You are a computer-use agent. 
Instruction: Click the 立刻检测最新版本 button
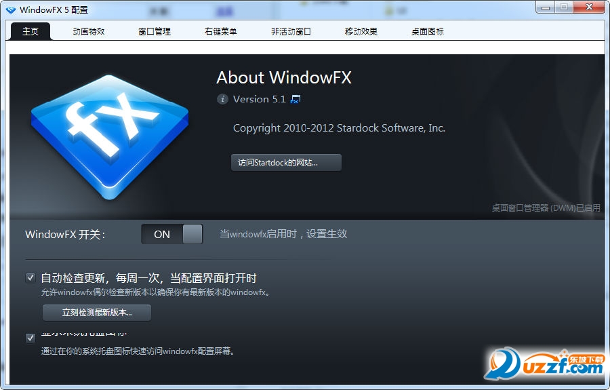point(97,313)
